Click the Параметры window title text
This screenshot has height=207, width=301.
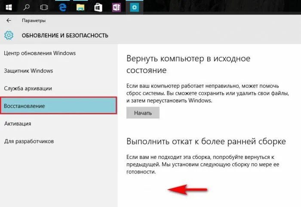point(34,21)
